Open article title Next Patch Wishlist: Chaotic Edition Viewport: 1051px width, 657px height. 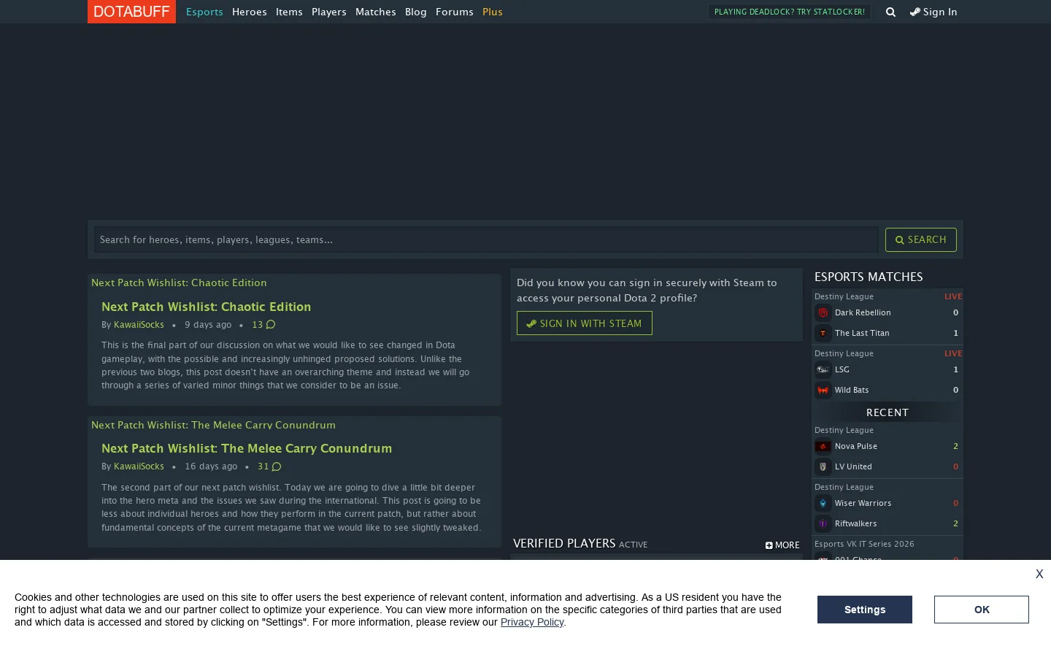[x=207, y=307]
